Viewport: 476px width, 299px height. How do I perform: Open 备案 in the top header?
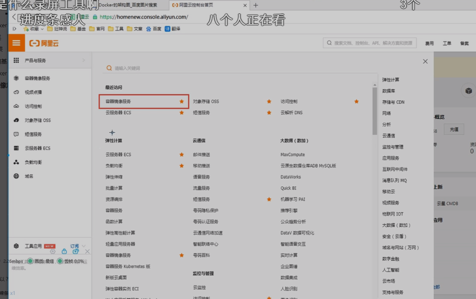click(x=464, y=44)
